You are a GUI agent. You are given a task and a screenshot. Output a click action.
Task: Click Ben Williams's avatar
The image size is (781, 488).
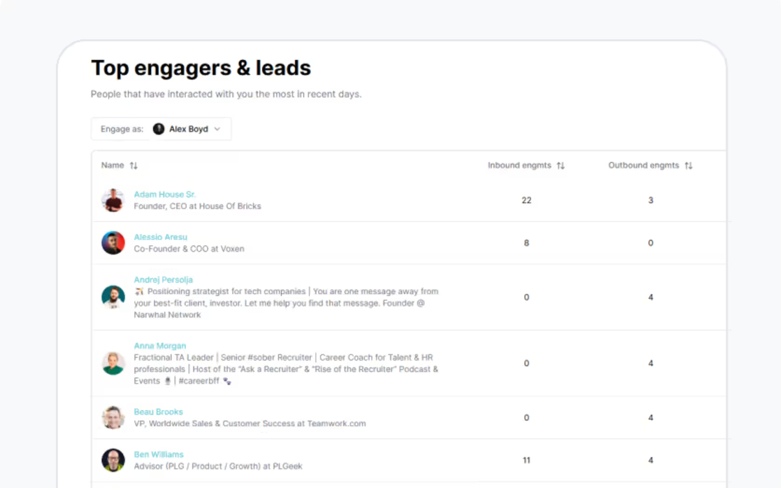[113, 460]
